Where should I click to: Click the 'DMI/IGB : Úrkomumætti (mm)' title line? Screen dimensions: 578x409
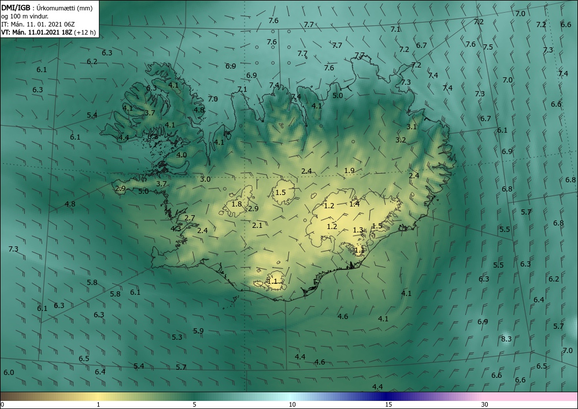coord(47,7)
